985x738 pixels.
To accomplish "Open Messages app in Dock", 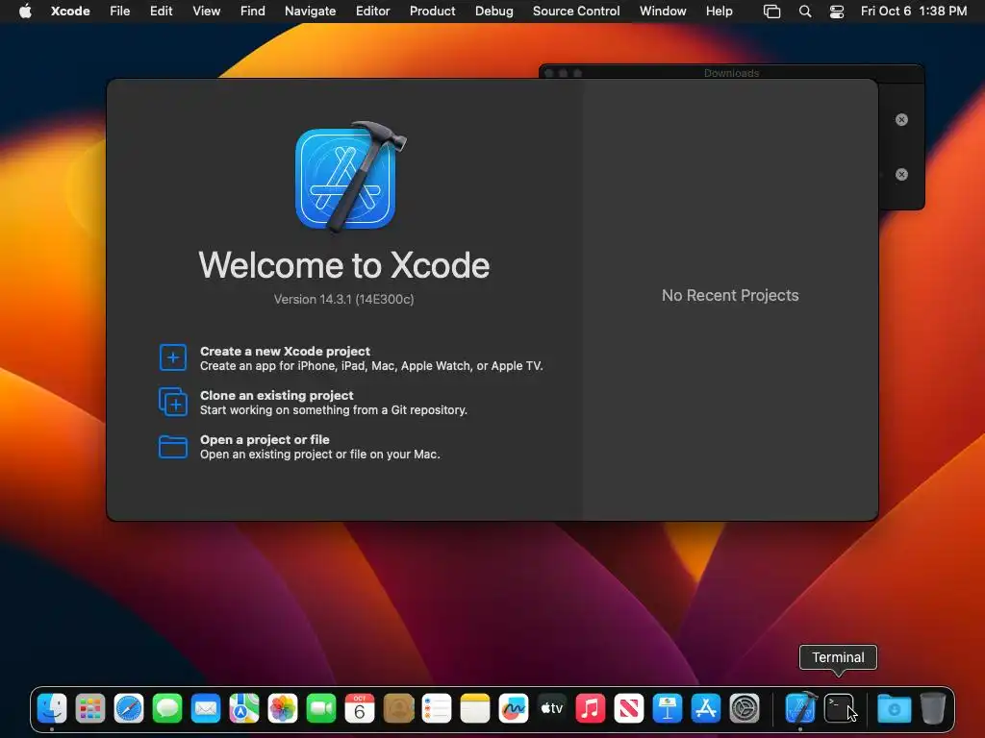I will pos(167,709).
